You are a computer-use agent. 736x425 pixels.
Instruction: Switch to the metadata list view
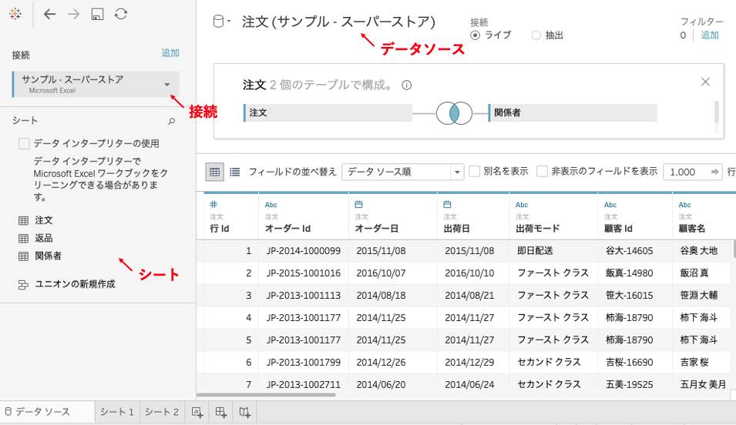(235, 172)
